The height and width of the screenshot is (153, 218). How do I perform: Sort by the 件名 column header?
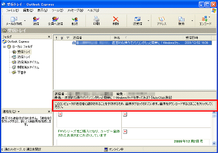pos(147,38)
